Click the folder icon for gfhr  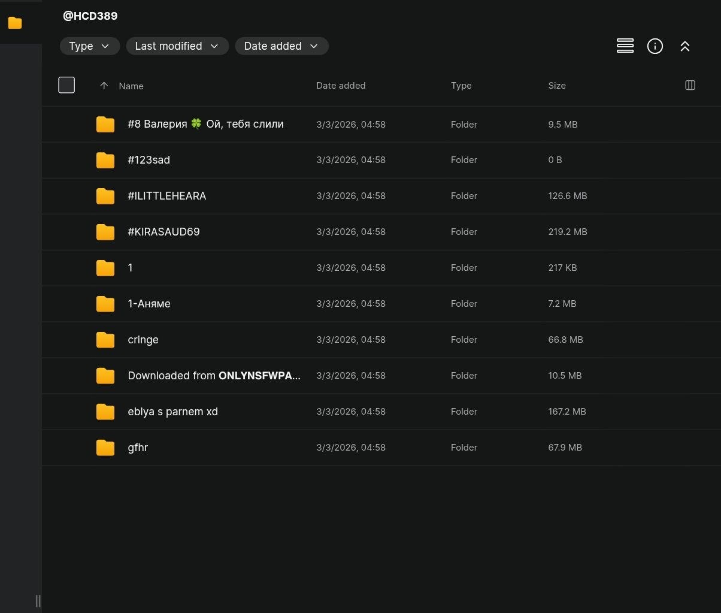105,448
